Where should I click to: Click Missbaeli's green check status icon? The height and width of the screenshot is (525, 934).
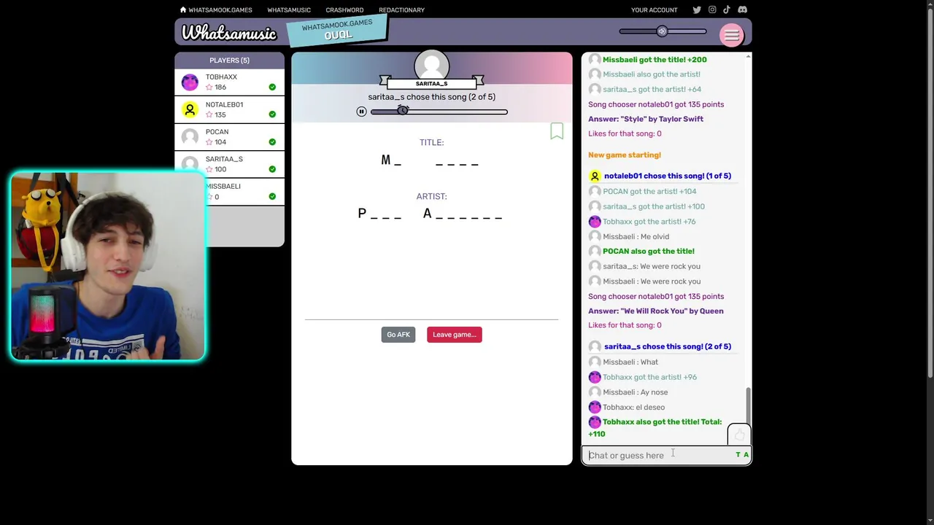(x=272, y=197)
